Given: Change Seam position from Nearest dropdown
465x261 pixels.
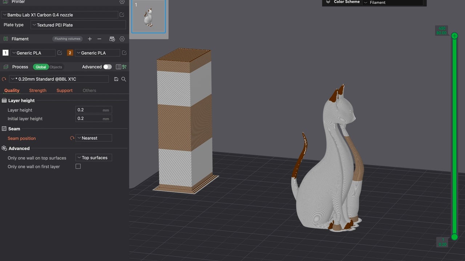Looking at the screenshot, I should (x=94, y=138).
